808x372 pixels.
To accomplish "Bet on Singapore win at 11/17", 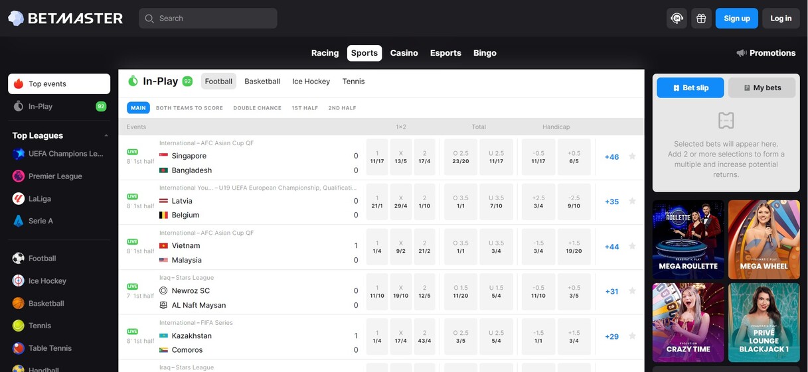I will point(377,157).
